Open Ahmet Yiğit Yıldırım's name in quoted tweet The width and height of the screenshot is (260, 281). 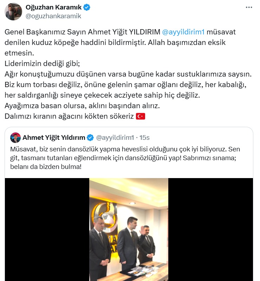tap(54, 138)
